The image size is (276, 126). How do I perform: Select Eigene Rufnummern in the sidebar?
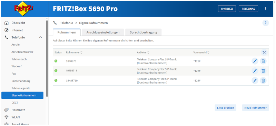tap(22, 95)
